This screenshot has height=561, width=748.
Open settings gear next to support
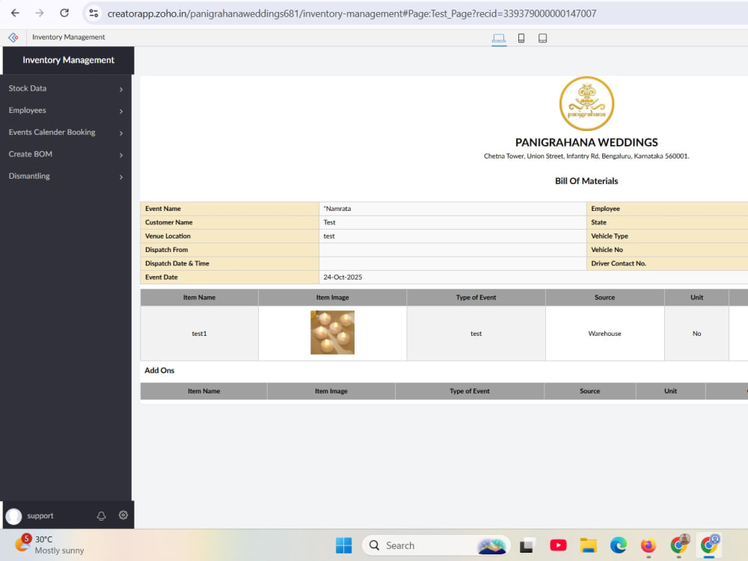coord(123,515)
